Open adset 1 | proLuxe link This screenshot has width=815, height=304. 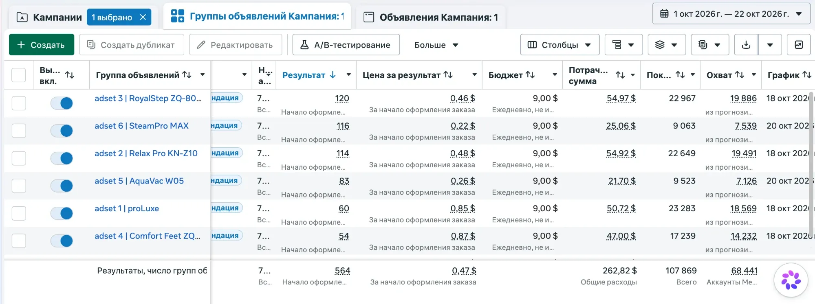coord(127,208)
